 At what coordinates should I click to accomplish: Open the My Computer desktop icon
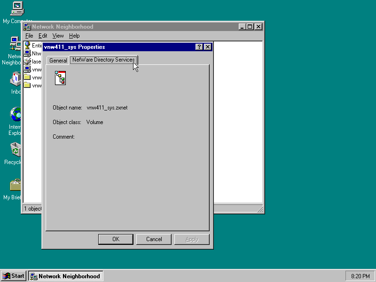point(17,9)
